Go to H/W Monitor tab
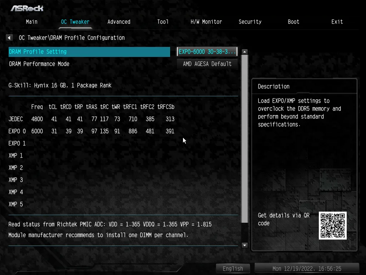 pyautogui.click(x=206, y=22)
